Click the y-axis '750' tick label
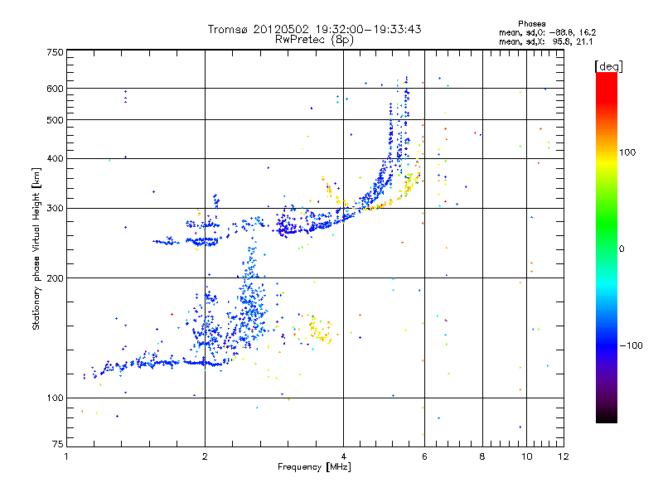Image resolution: width=663 pixels, height=497 pixels. point(55,52)
